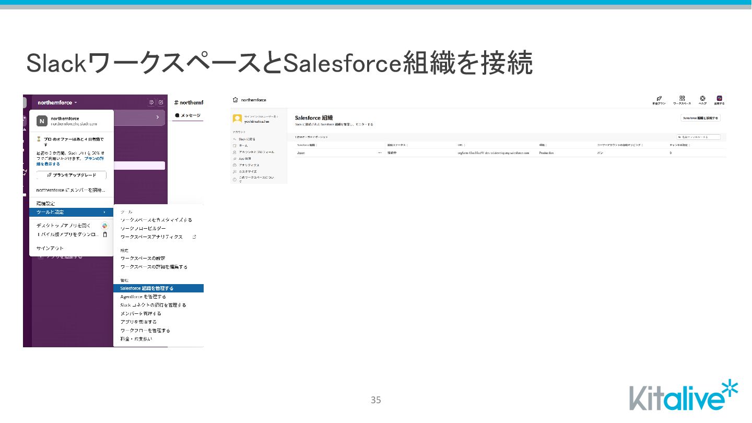This screenshot has width=752, height=423.
Task: Open ワークスペースの設定 from the submenu
Action: click(x=143, y=258)
